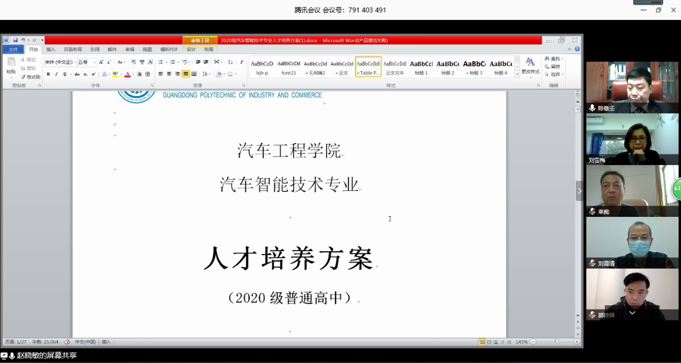
Task: Click the Word help question mark icon
Action: (577, 49)
